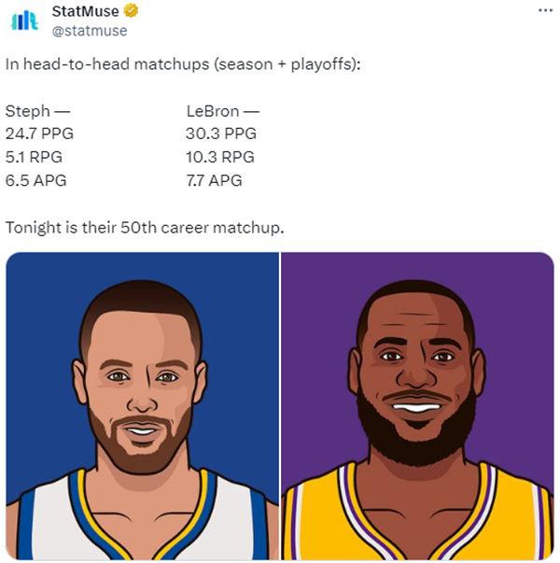
Task: Open the LeBron James illustration image
Action: (417, 404)
